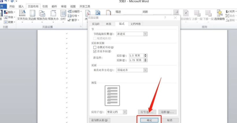This screenshot has width=237, height=123.
Task: Open the 插入 ribbon tab
Action: click(x=21, y=7)
